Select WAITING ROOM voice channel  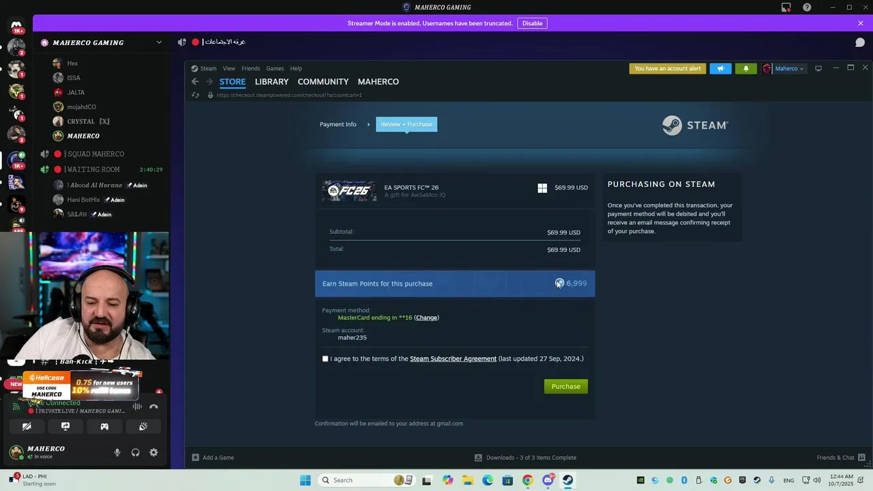click(92, 169)
